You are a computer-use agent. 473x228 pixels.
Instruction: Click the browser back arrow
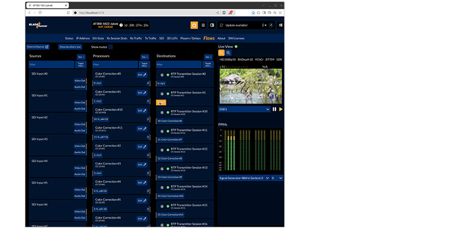(x=29, y=12)
